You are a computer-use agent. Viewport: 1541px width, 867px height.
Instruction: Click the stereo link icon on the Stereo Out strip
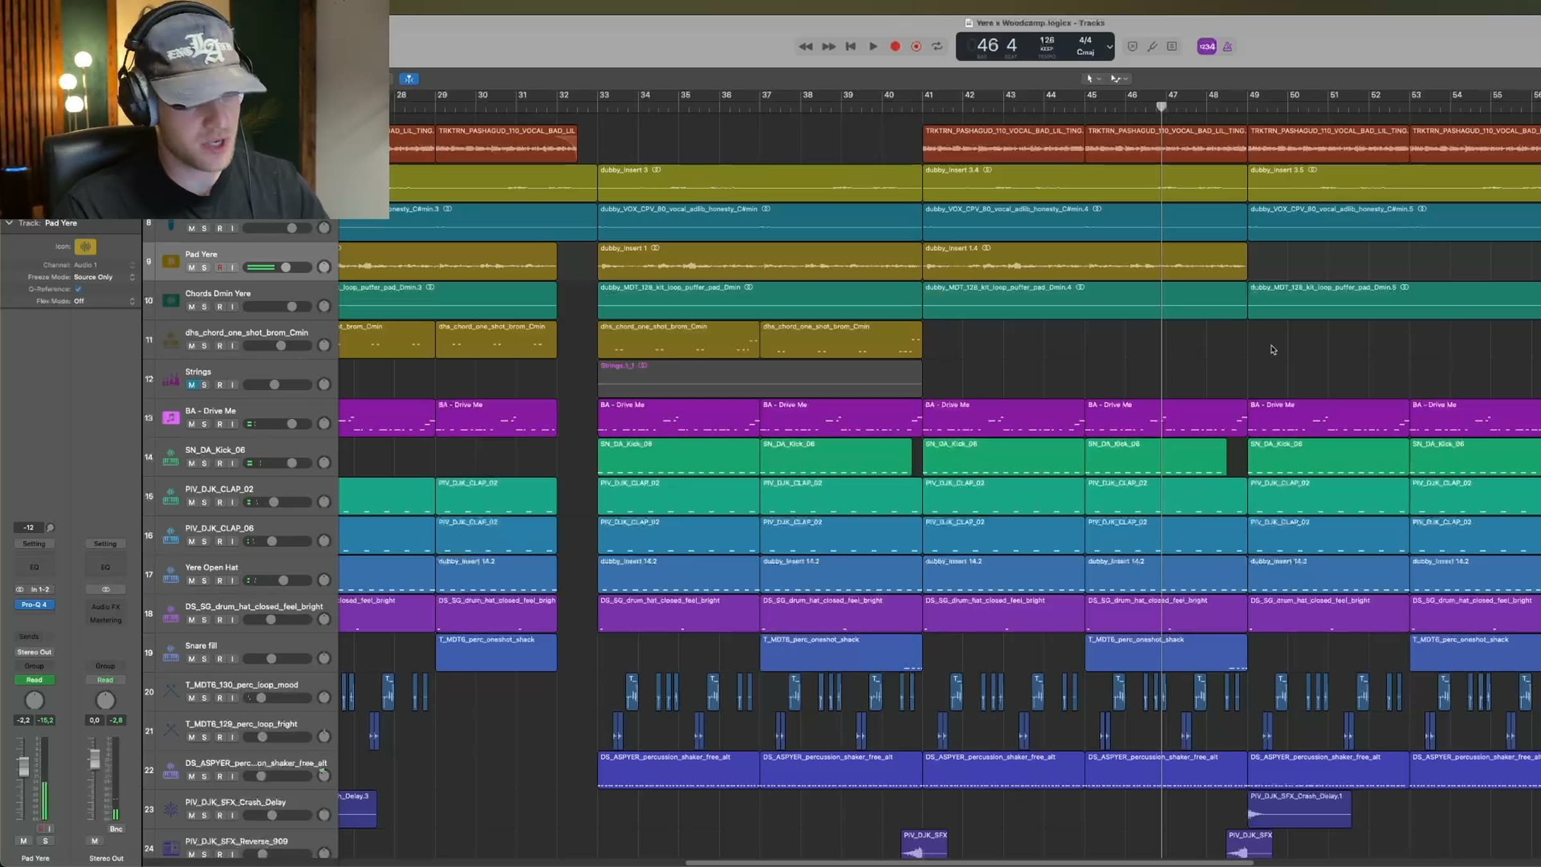pyautogui.click(x=105, y=590)
